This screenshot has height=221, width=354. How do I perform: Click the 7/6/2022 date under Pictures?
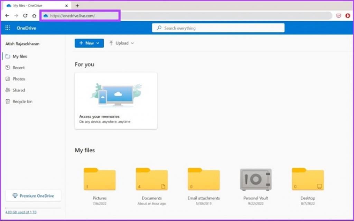[100, 204]
